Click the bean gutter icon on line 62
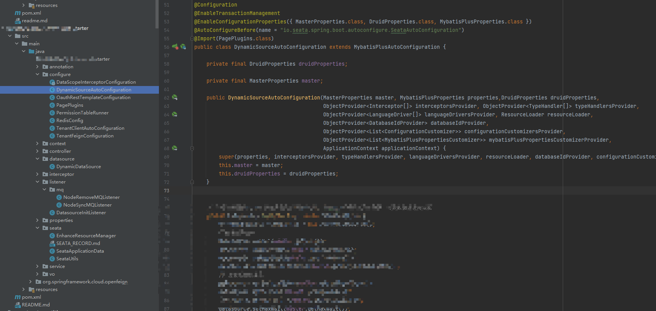The width and height of the screenshot is (656, 311). 175,98
